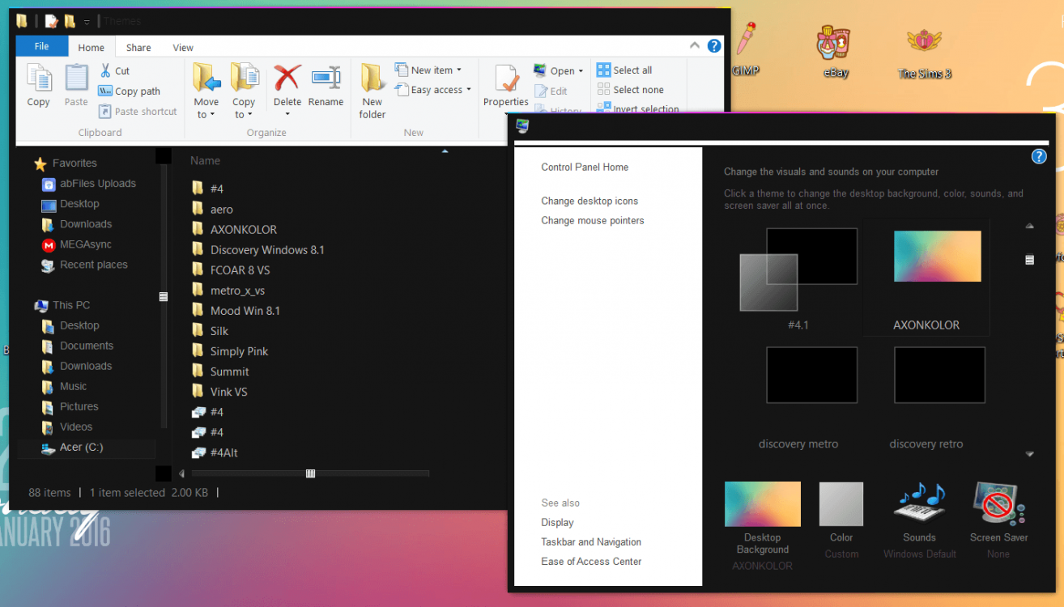Select the #4.1 theme thumbnail
This screenshot has width=1064, height=607.
pos(798,270)
